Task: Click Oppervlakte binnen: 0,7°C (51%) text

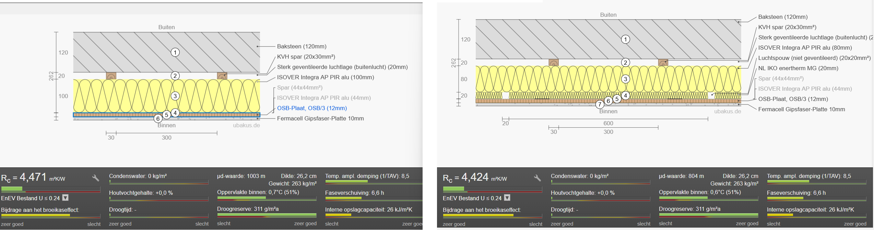Action: [x=258, y=192]
